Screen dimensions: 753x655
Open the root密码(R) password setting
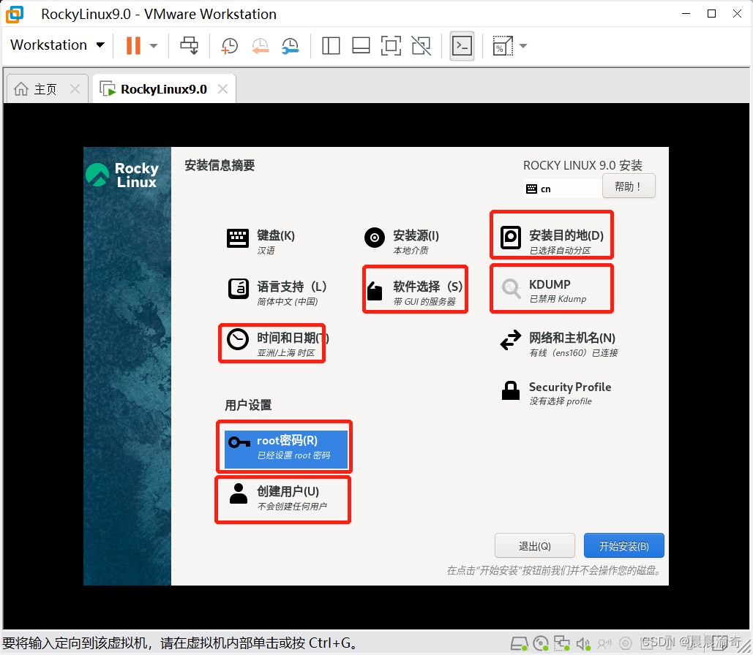pos(285,449)
